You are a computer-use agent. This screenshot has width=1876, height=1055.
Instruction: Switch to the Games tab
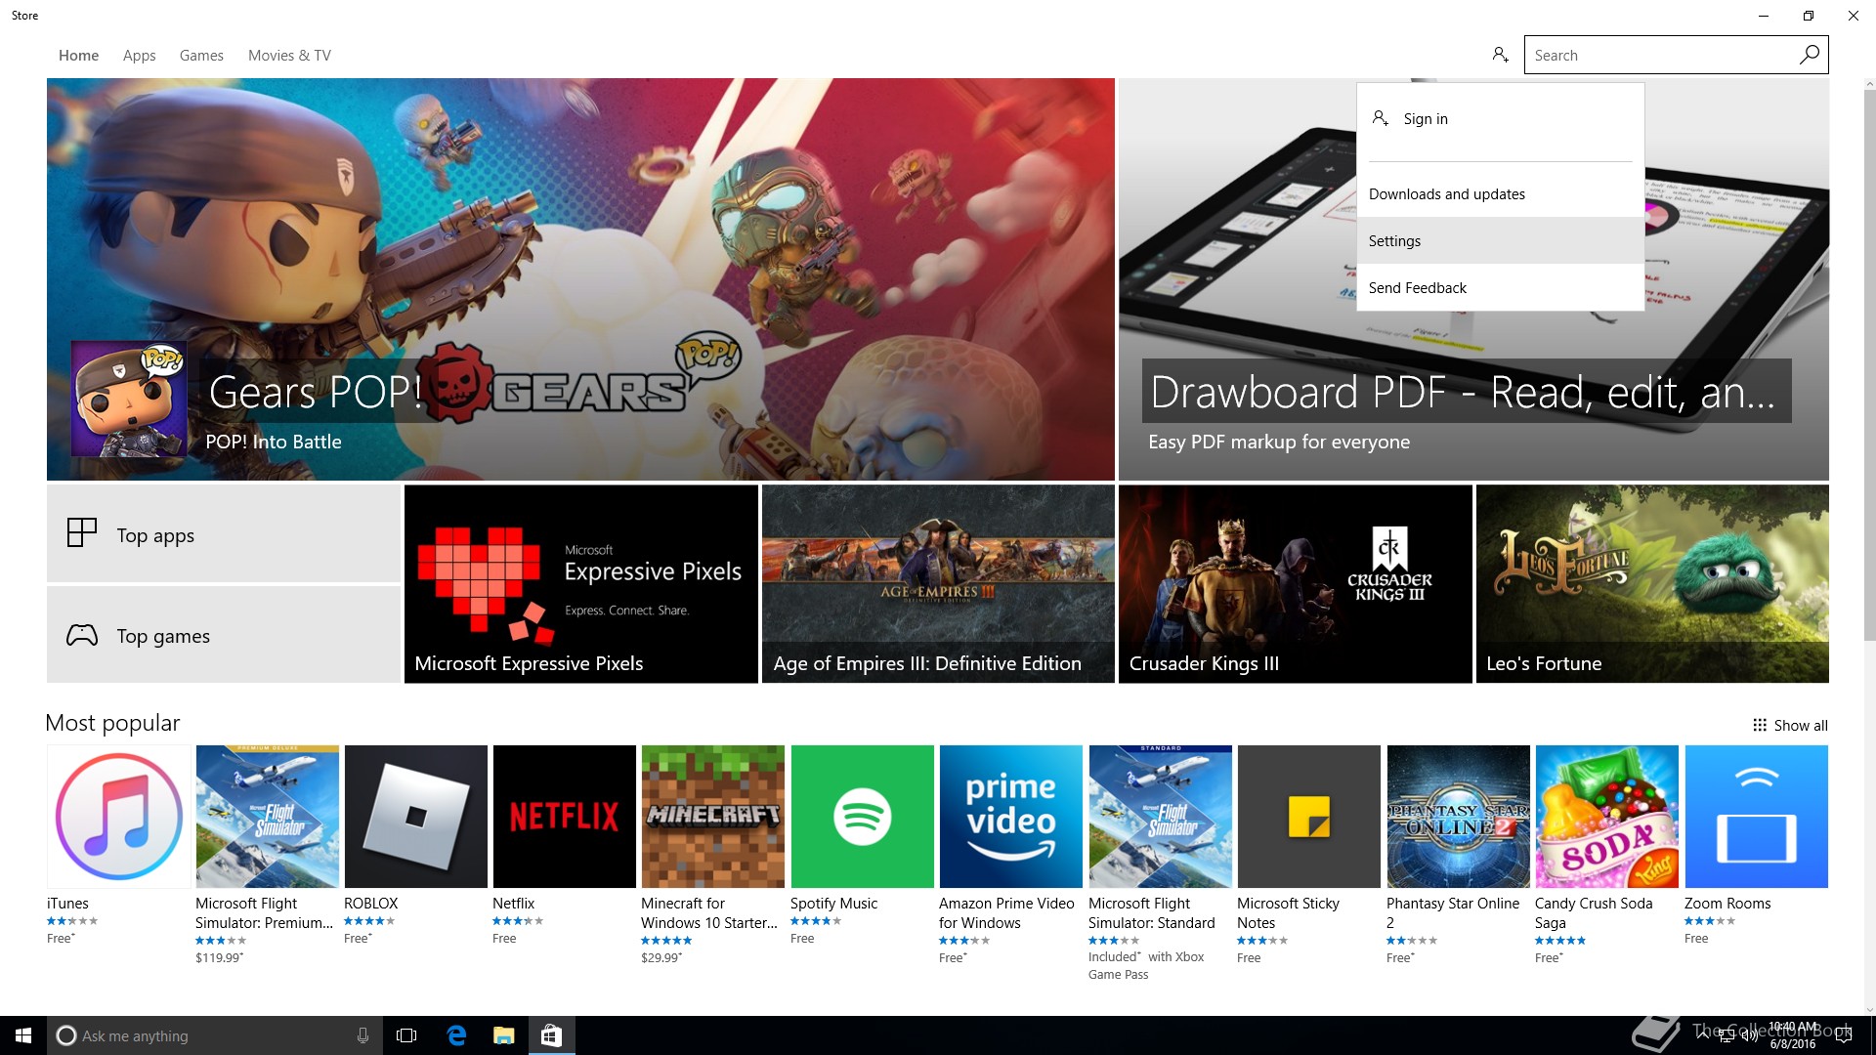pyautogui.click(x=201, y=56)
